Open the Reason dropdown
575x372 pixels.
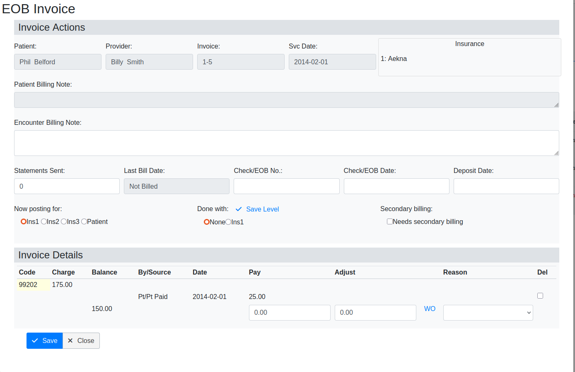(488, 313)
